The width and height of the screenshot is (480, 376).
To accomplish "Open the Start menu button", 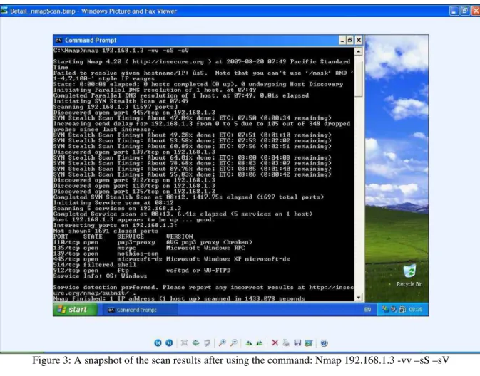I will point(76,309).
